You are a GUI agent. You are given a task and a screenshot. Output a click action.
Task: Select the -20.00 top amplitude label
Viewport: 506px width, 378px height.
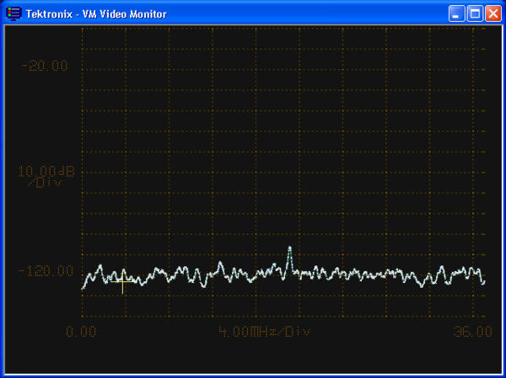coord(48,67)
